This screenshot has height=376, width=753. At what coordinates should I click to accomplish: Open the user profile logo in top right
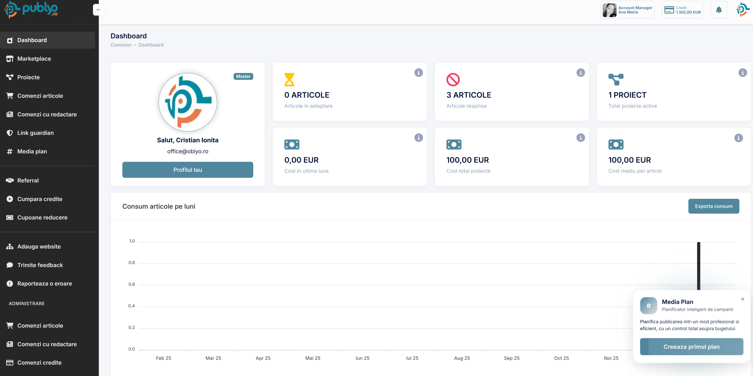click(742, 10)
